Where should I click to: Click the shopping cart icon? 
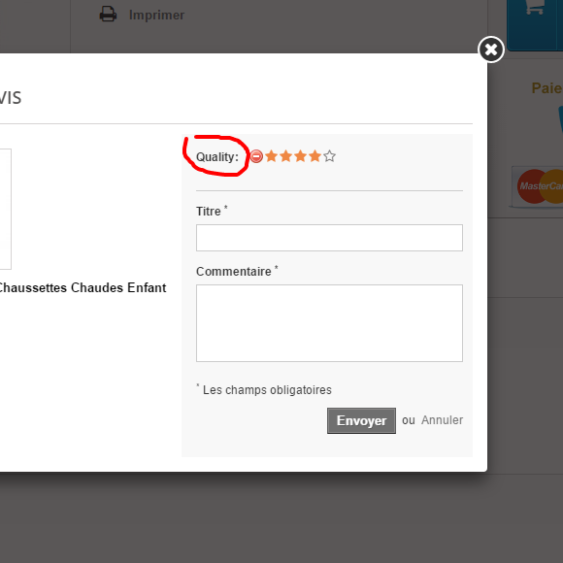pos(535,7)
